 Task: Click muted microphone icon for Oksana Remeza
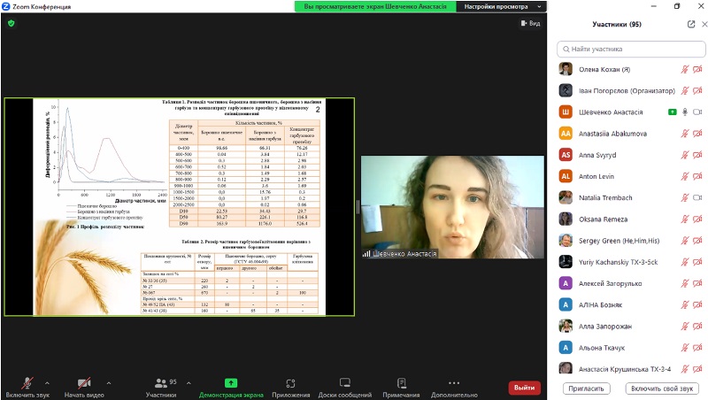tap(685, 219)
